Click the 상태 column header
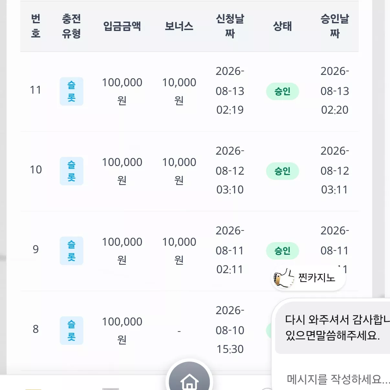The width and height of the screenshot is (390, 390). (x=282, y=26)
